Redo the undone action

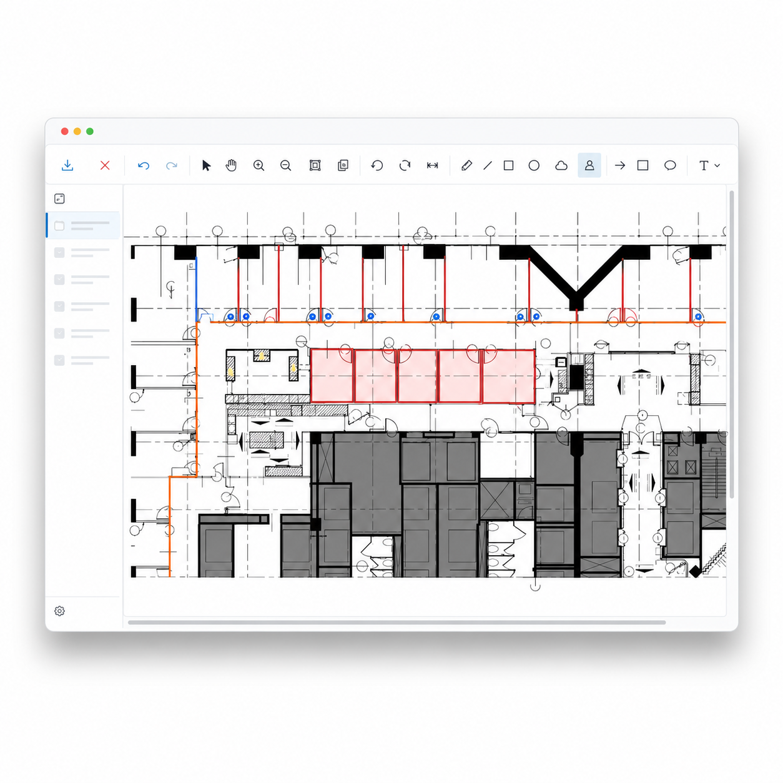[x=172, y=165]
